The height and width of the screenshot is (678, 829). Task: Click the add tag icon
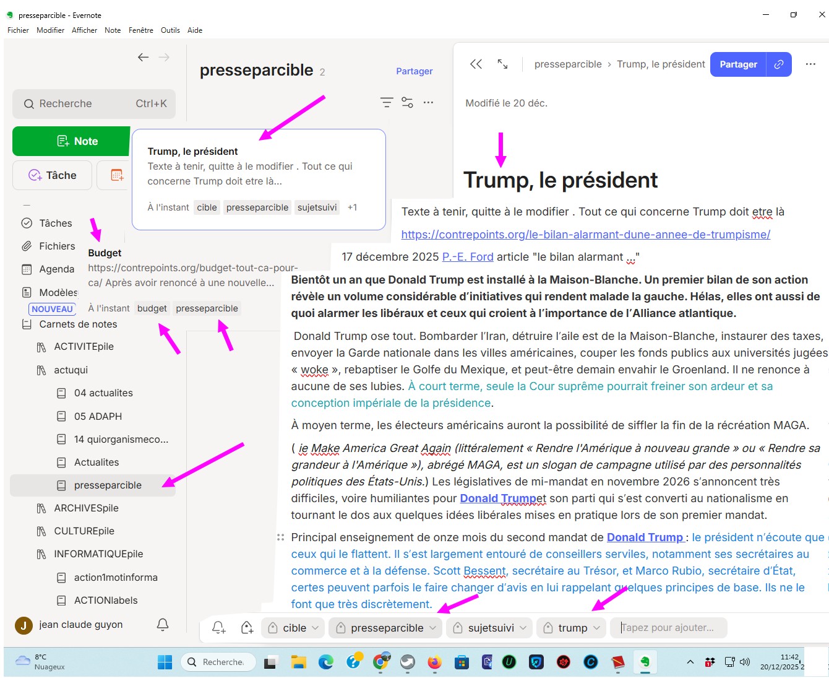(247, 628)
